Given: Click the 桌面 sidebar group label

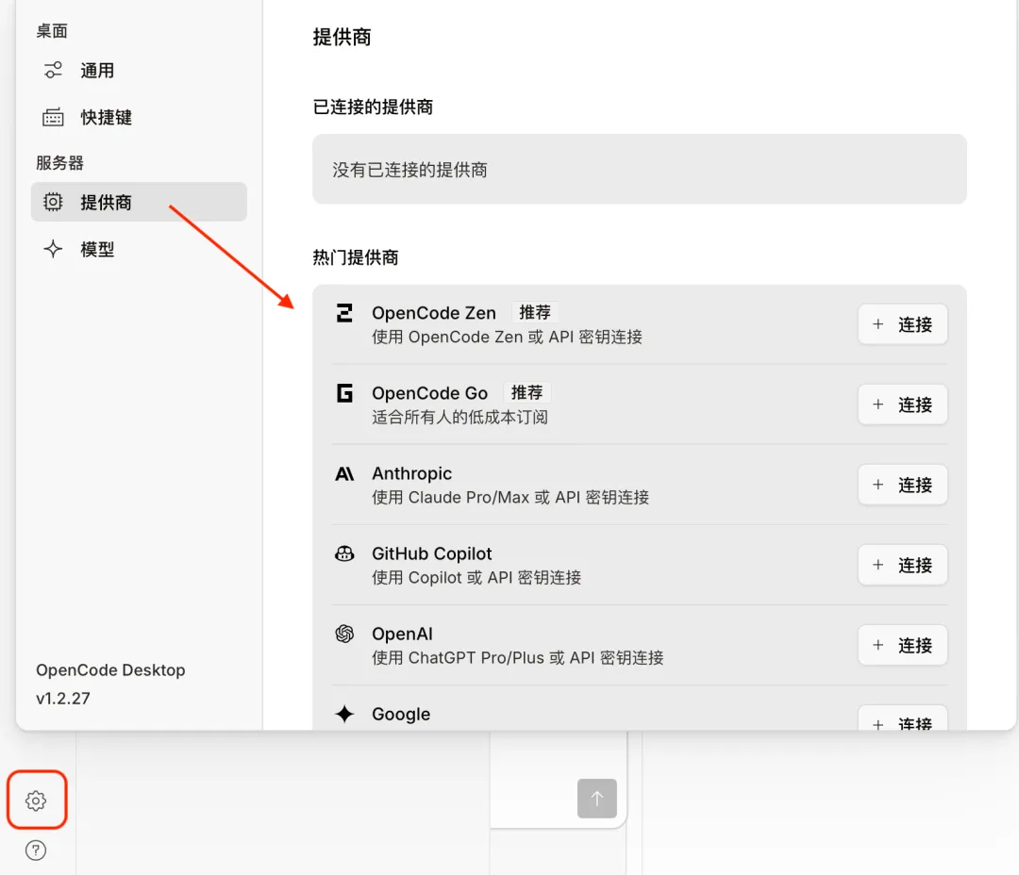Looking at the screenshot, I should (52, 31).
